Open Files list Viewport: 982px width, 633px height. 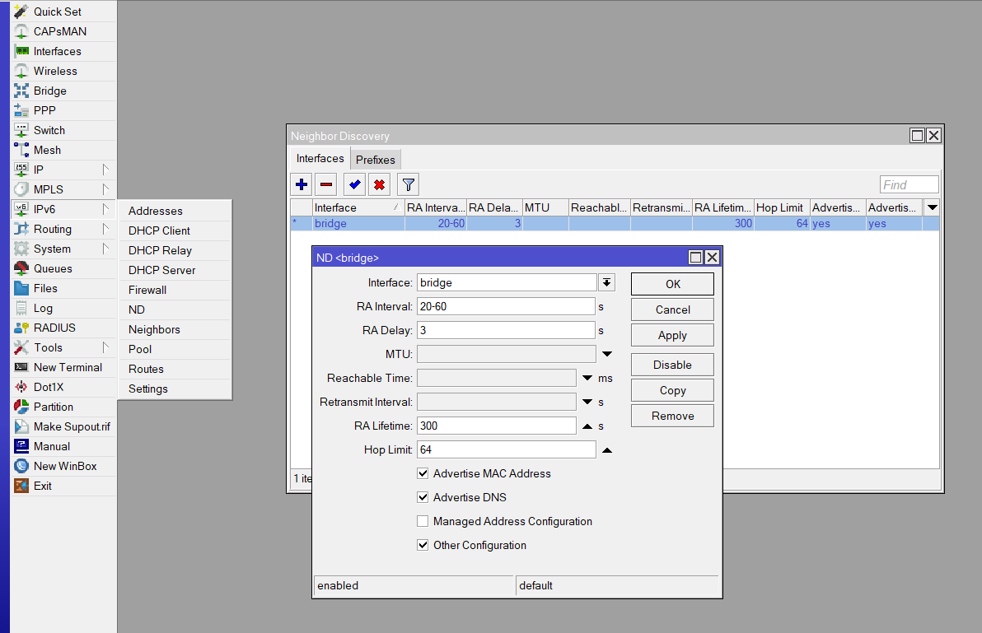(x=63, y=288)
